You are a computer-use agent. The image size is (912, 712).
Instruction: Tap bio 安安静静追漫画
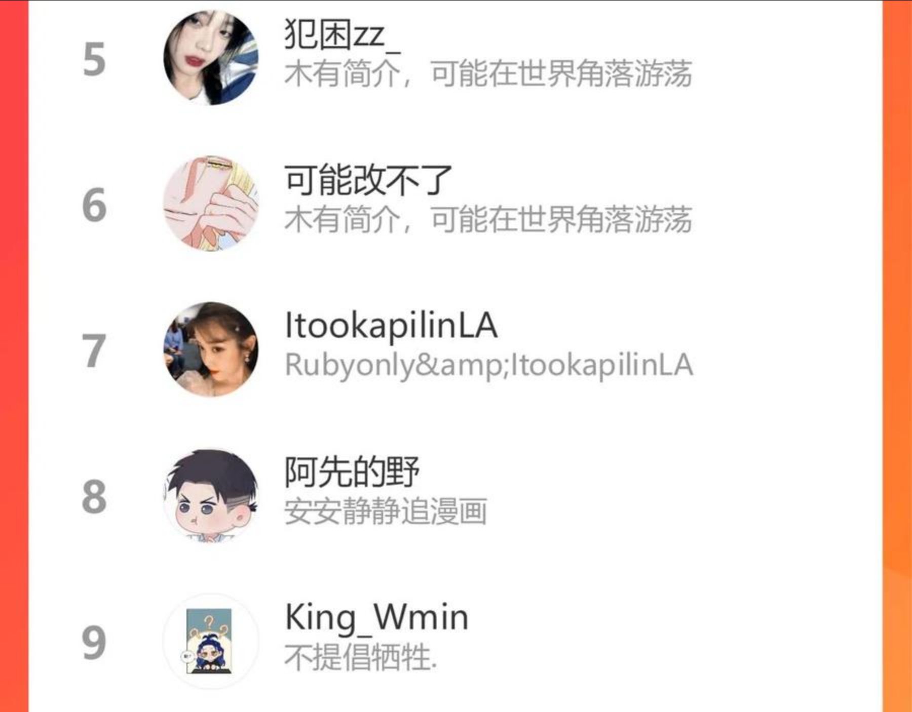pyautogui.click(x=386, y=511)
